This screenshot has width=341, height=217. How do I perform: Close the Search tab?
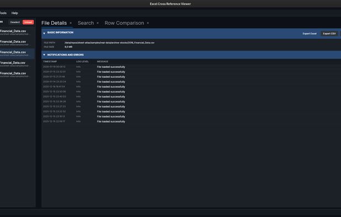[98, 23]
